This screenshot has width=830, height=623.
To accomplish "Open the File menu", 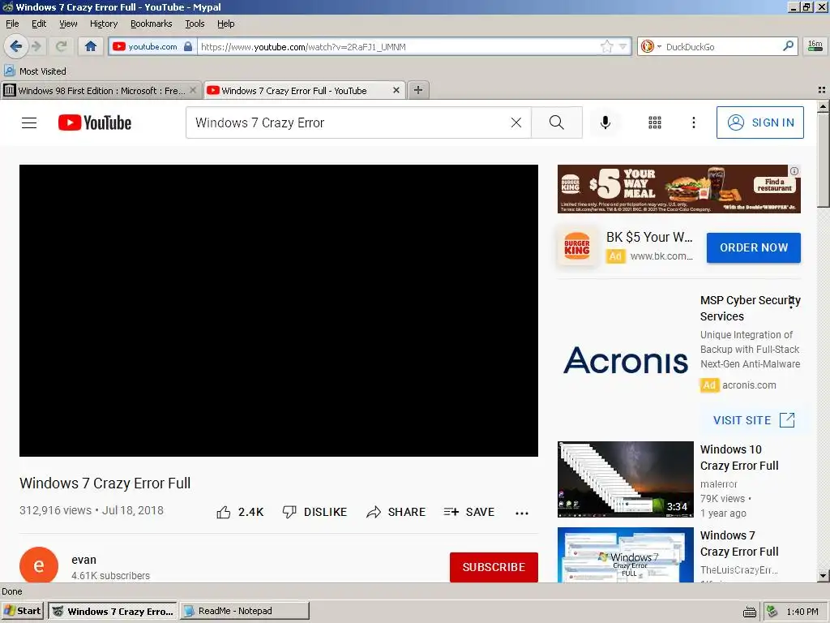I will [12, 24].
